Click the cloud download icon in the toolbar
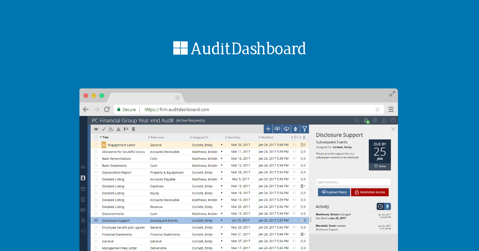 point(286,129)
